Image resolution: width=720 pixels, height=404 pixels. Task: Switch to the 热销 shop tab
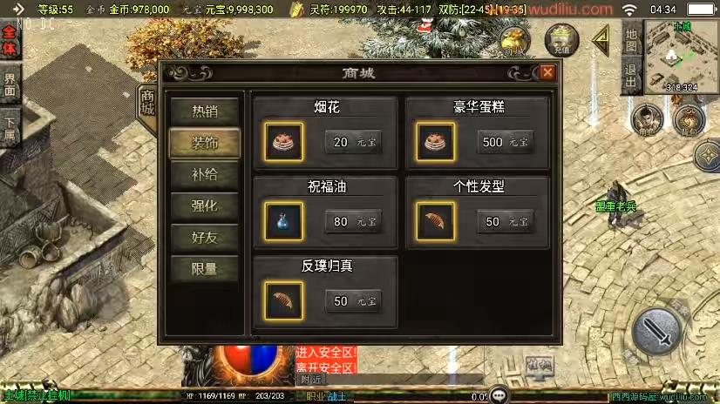click(204, 111)
